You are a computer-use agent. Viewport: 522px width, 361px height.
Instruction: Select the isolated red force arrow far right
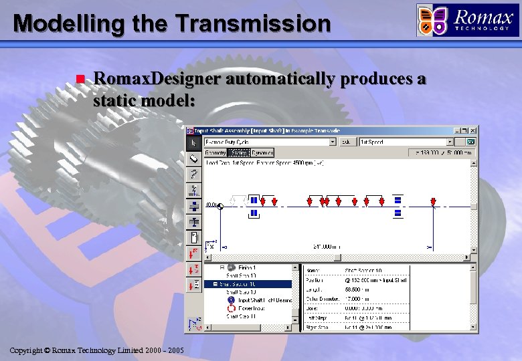coord(433,201)
